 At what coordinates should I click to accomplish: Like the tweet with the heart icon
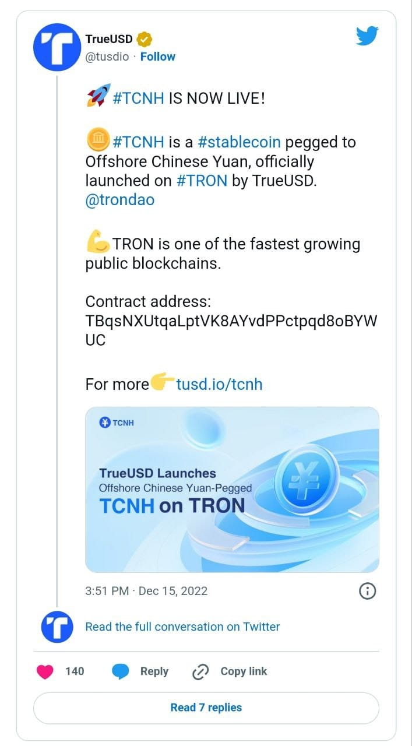tap(45, 671)
